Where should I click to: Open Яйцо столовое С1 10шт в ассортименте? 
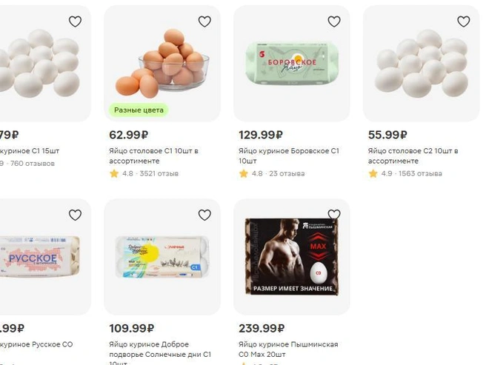[153, 156]
